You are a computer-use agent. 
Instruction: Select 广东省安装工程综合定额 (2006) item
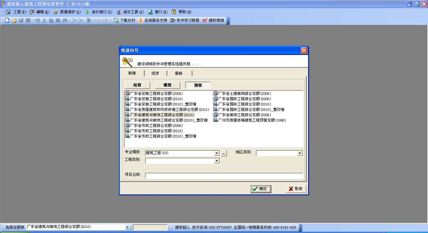coord(154,94)
